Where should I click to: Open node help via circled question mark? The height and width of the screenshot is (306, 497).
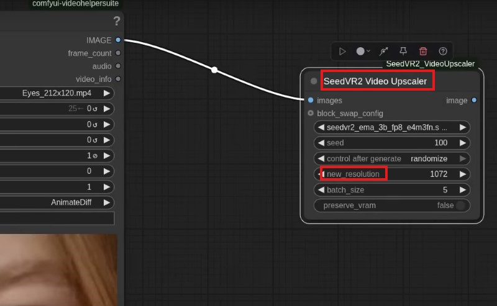coord(443,52)
